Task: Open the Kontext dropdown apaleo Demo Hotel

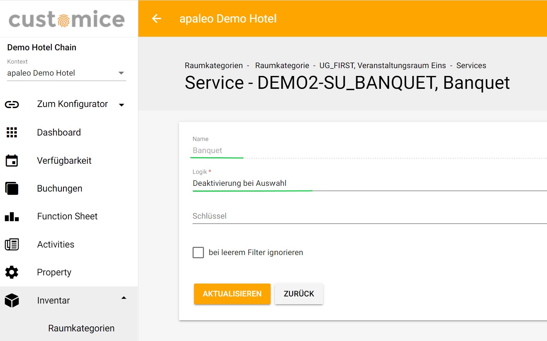Action: pyautogui.click(x=67, y=73)
